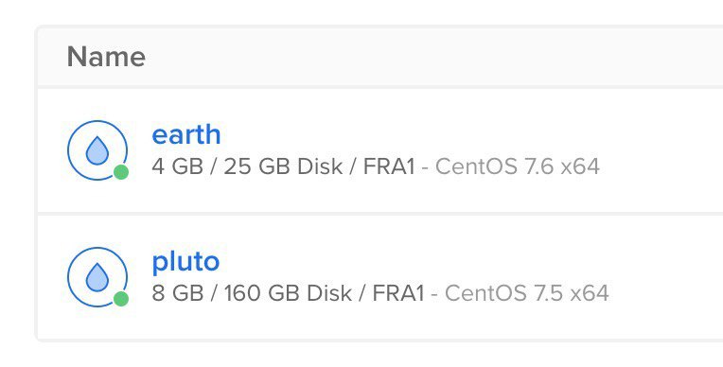Click FRA1 region in pluto row
This screenshot has width=723, height=367.
tap(398, 293)
